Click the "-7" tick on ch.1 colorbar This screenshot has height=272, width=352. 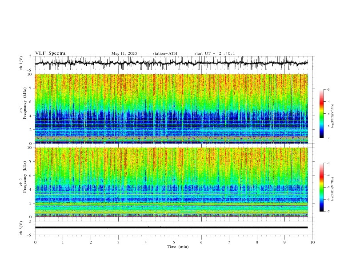click(328, 138)
